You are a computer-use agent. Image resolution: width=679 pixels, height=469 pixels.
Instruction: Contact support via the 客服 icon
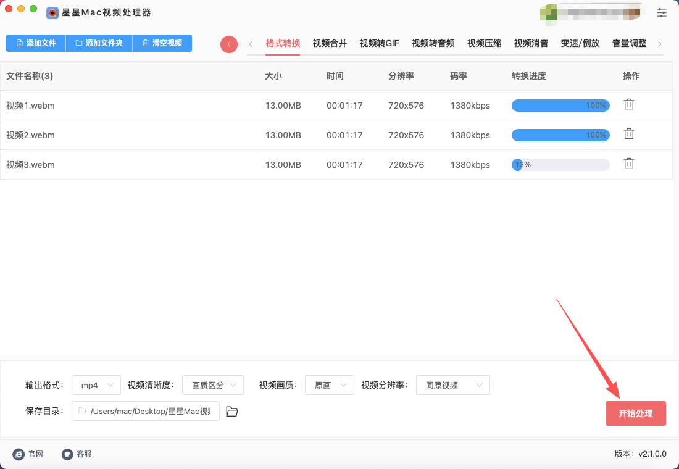77,454
